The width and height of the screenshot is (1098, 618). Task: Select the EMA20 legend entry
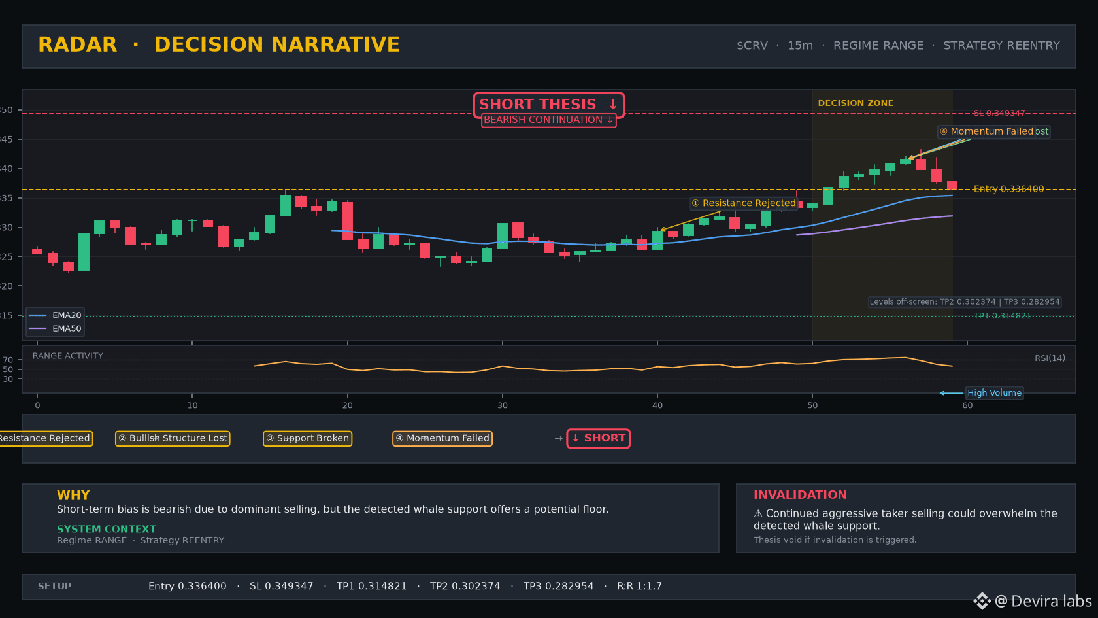[x=56, y=315]
